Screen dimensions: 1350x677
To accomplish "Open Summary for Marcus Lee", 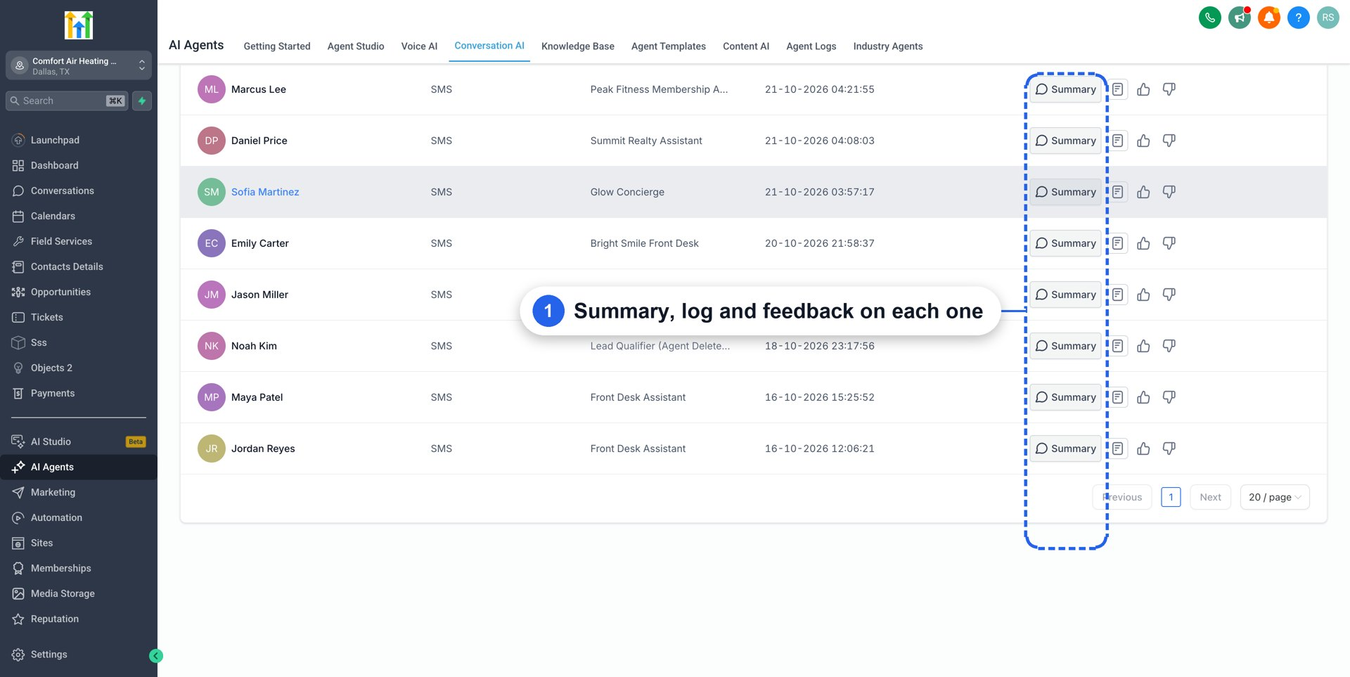I will click(x=1065, y=89).
